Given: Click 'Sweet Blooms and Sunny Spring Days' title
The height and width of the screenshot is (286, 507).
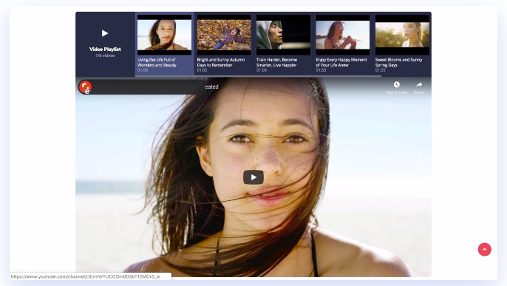Looking at the screenshot, I should pyautogui.click(x=398, y=62).
